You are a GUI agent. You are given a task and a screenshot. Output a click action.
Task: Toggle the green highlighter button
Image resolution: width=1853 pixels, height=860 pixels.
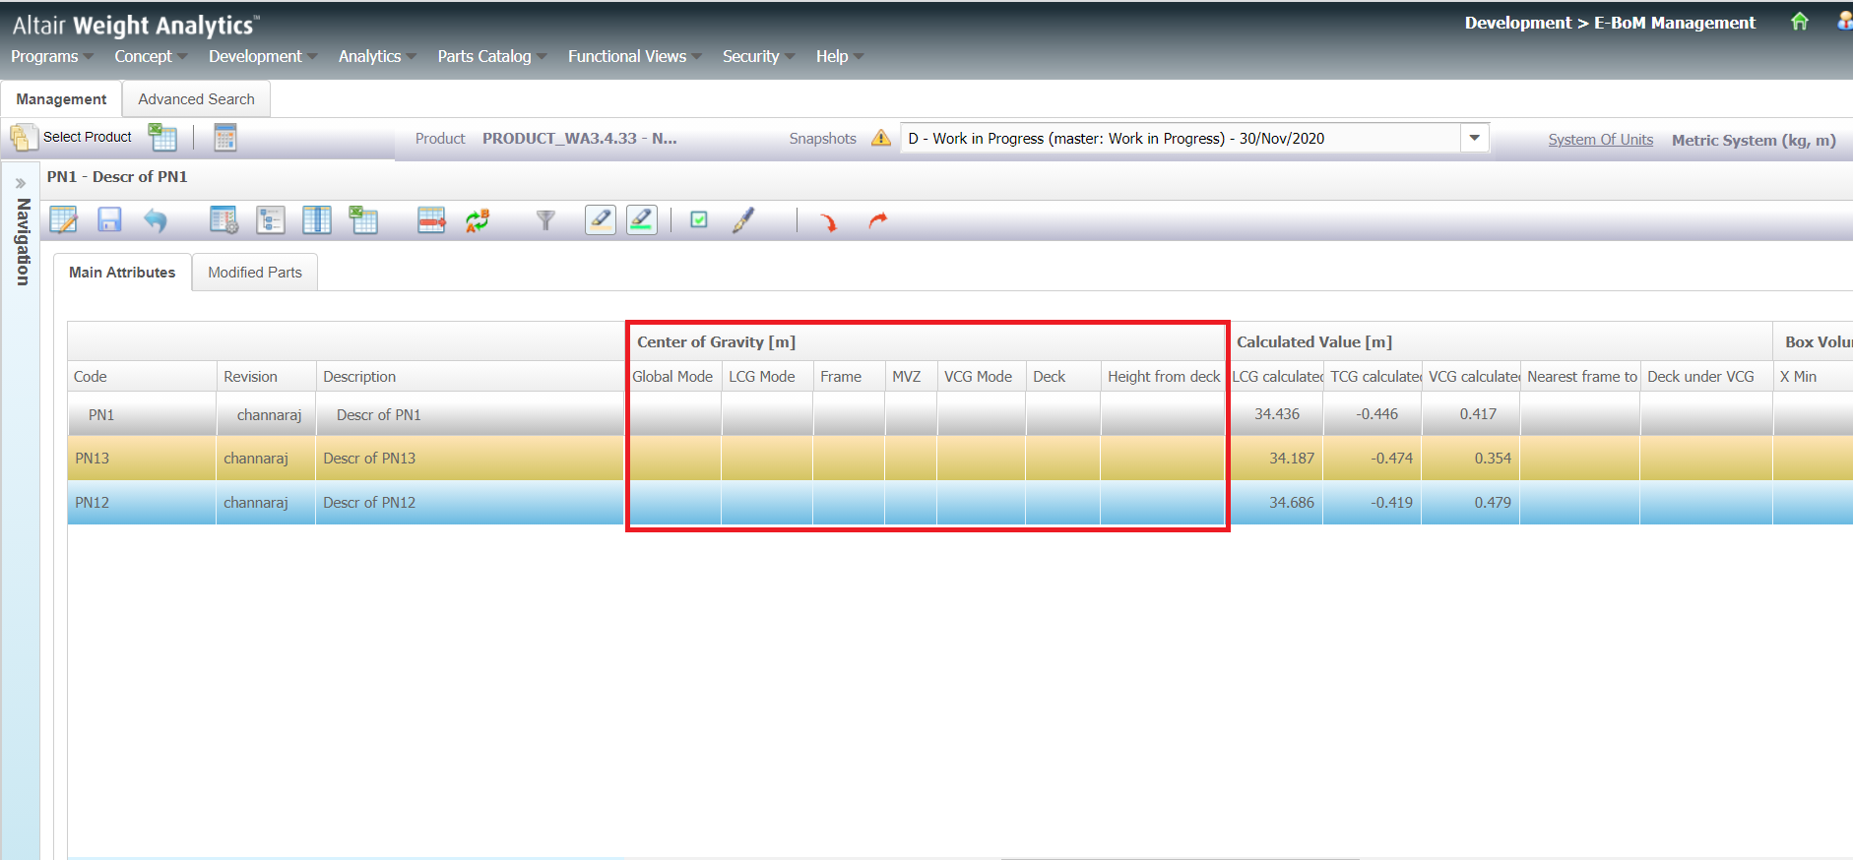(x=642, y=220)
